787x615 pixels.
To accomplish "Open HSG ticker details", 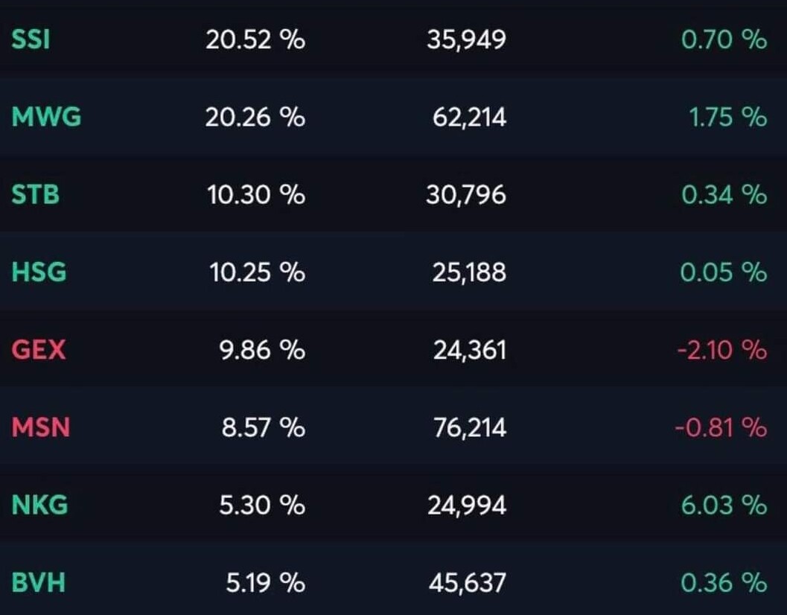I will tap(39, 273).
